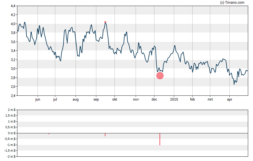253x161 pixels.
Task: Click the 'jun' month label
Action: point(38,99)
